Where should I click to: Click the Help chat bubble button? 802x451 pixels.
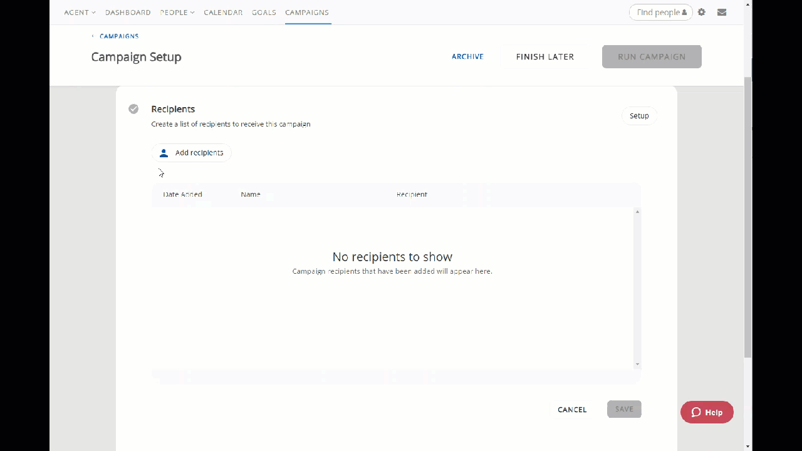(x=707, y=412)
